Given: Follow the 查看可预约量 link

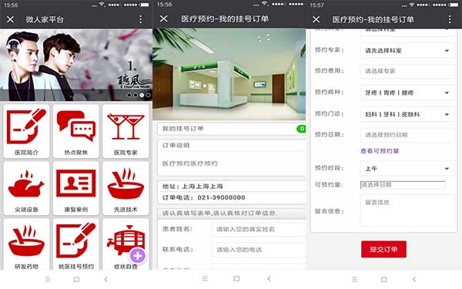Looking at the screenshot, I should click(380, 151).
